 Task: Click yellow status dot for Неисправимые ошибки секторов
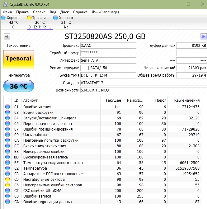click(x=7, y=185)
